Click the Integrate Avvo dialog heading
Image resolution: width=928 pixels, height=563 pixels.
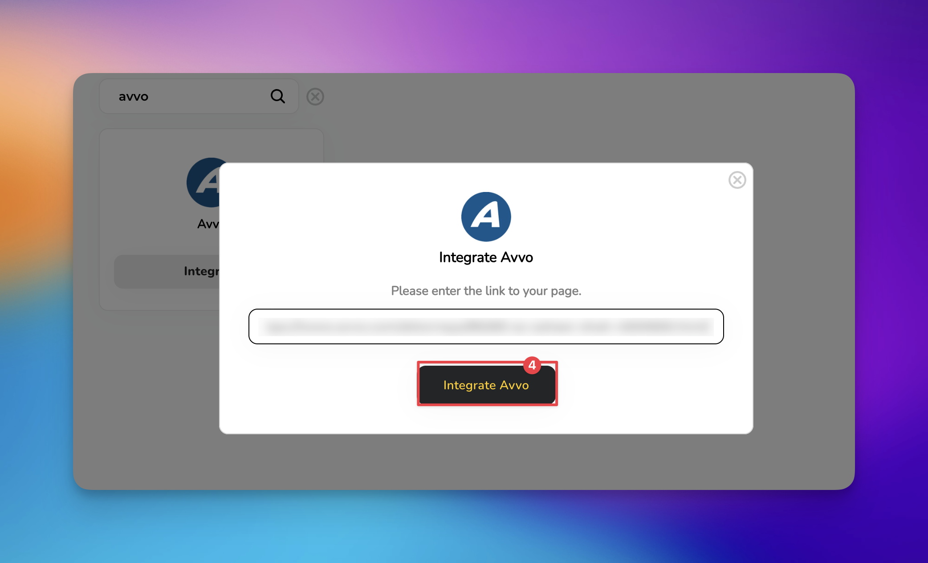click(486, 257)
